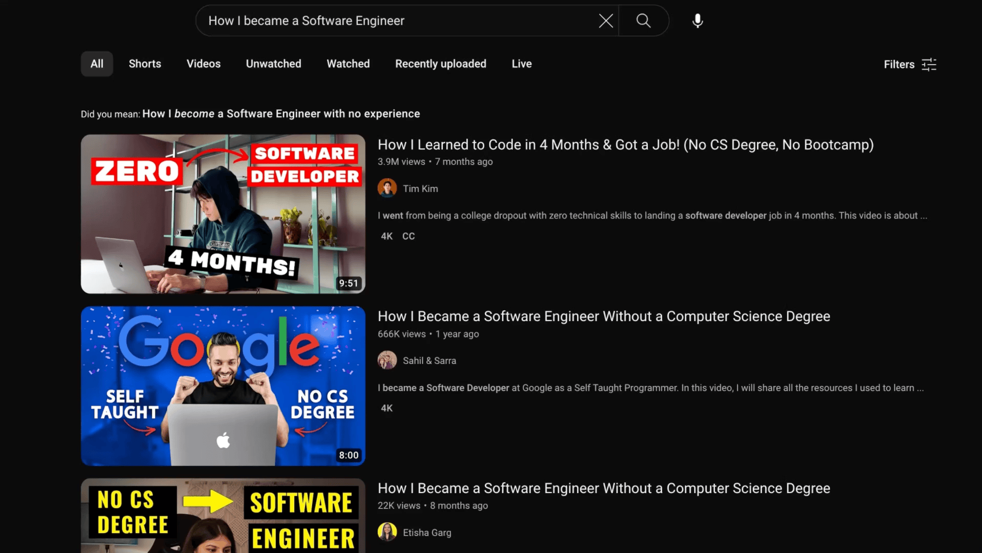
Task: Show only Watched results
Action: (348, 64)
